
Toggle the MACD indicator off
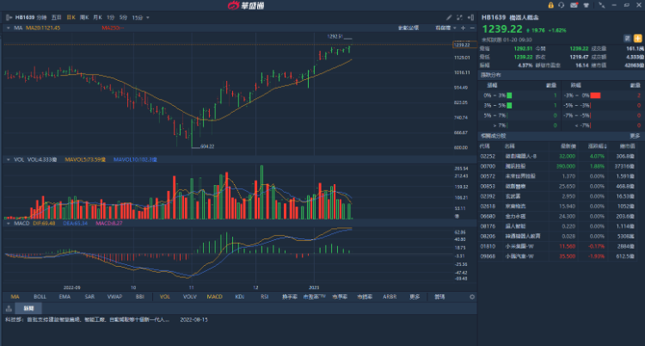(214, 296)
